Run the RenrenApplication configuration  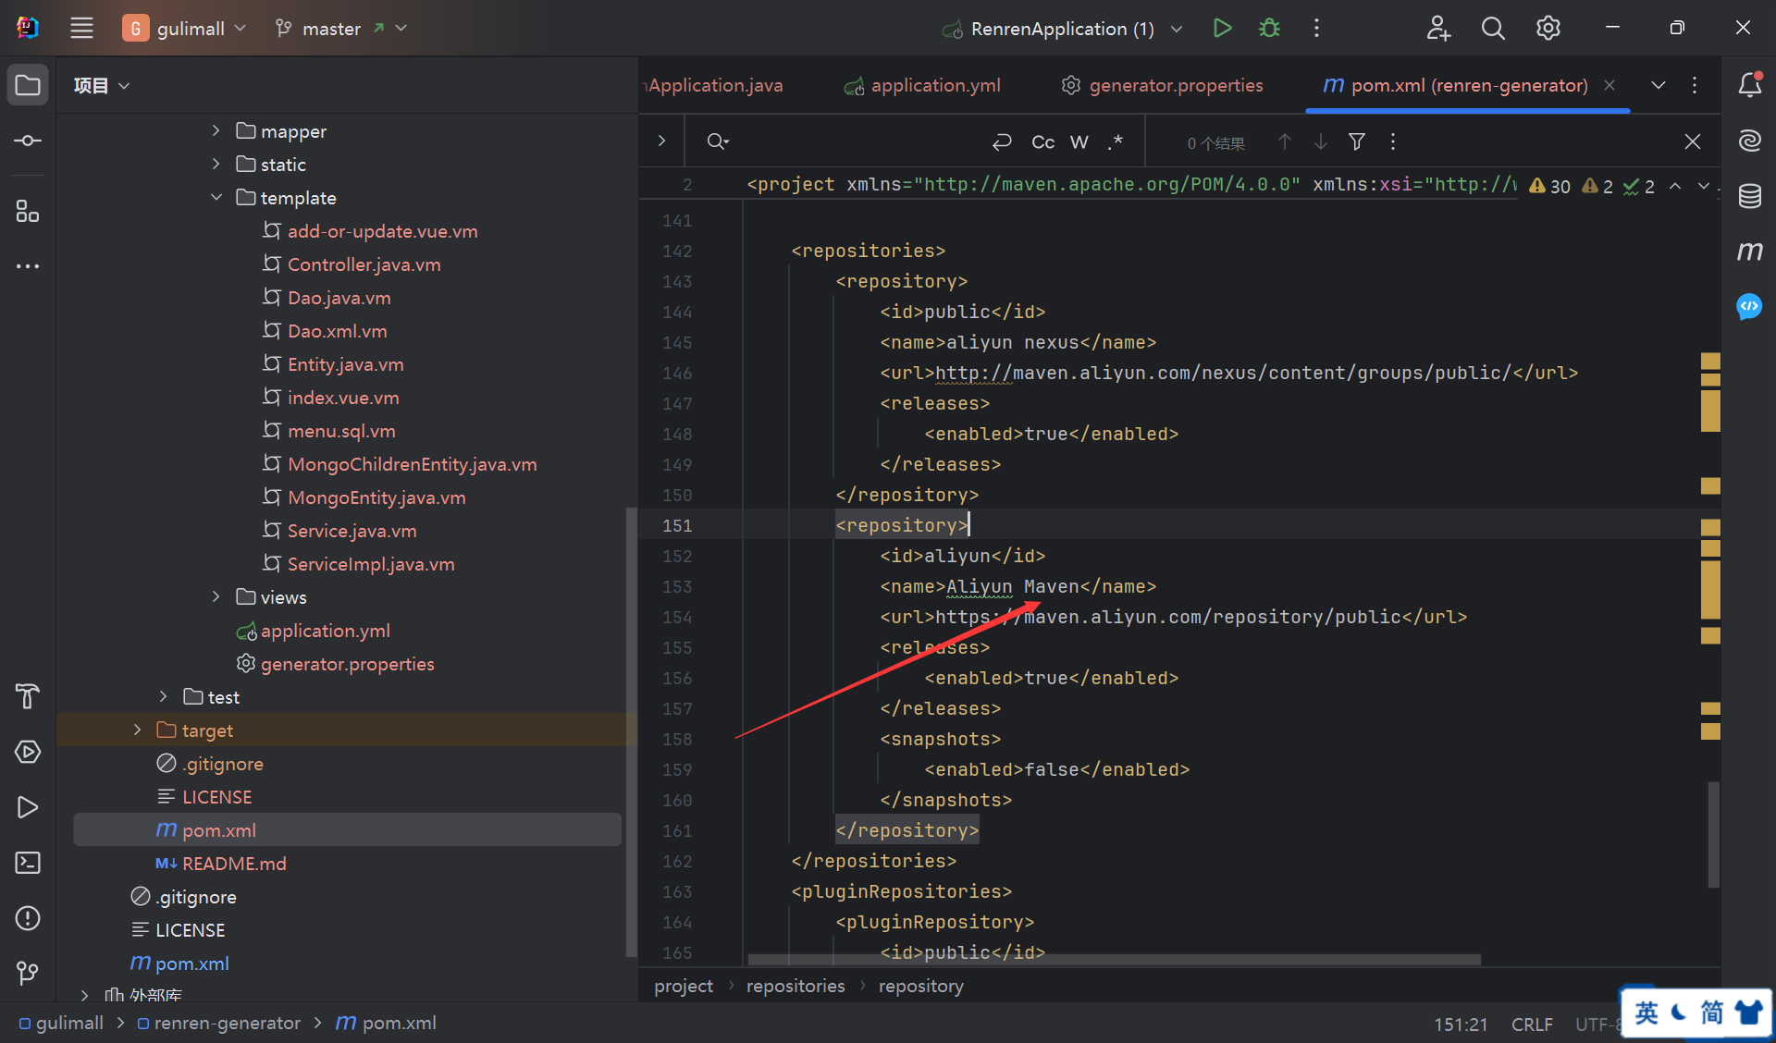pos(1222,29)
